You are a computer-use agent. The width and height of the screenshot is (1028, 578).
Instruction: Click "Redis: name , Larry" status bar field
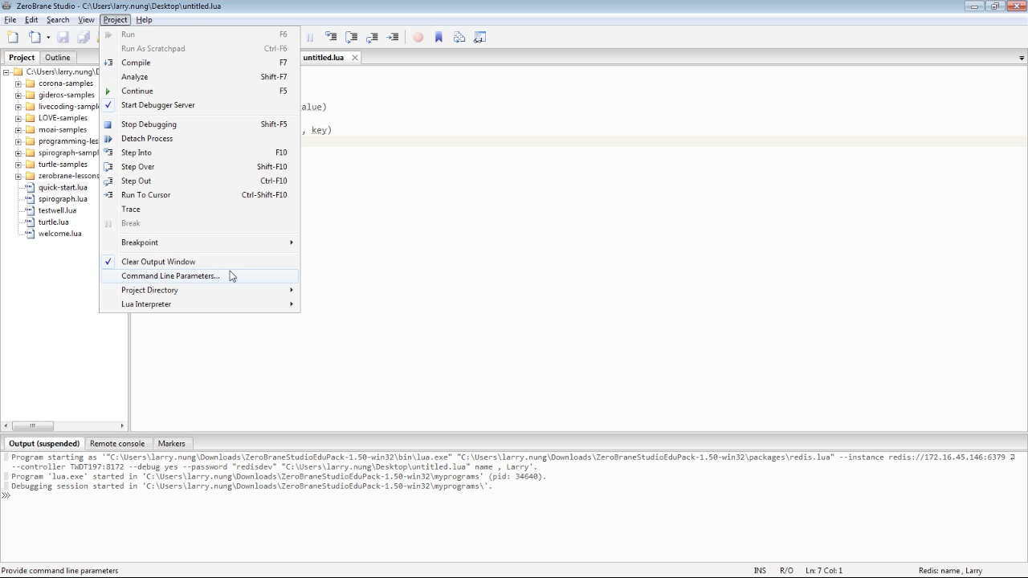[951, 571]
